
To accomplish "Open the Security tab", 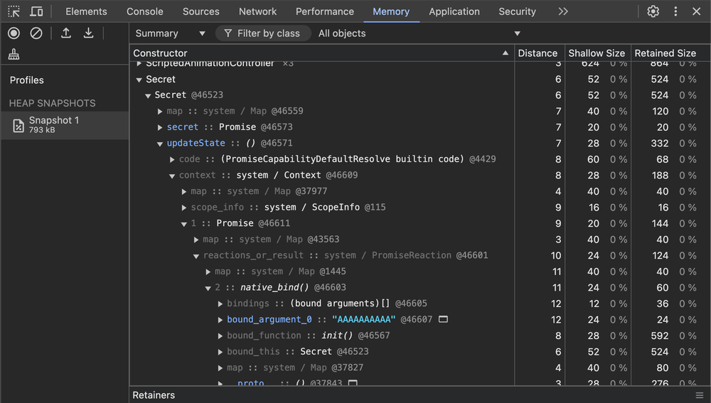I will coord(517,11).
